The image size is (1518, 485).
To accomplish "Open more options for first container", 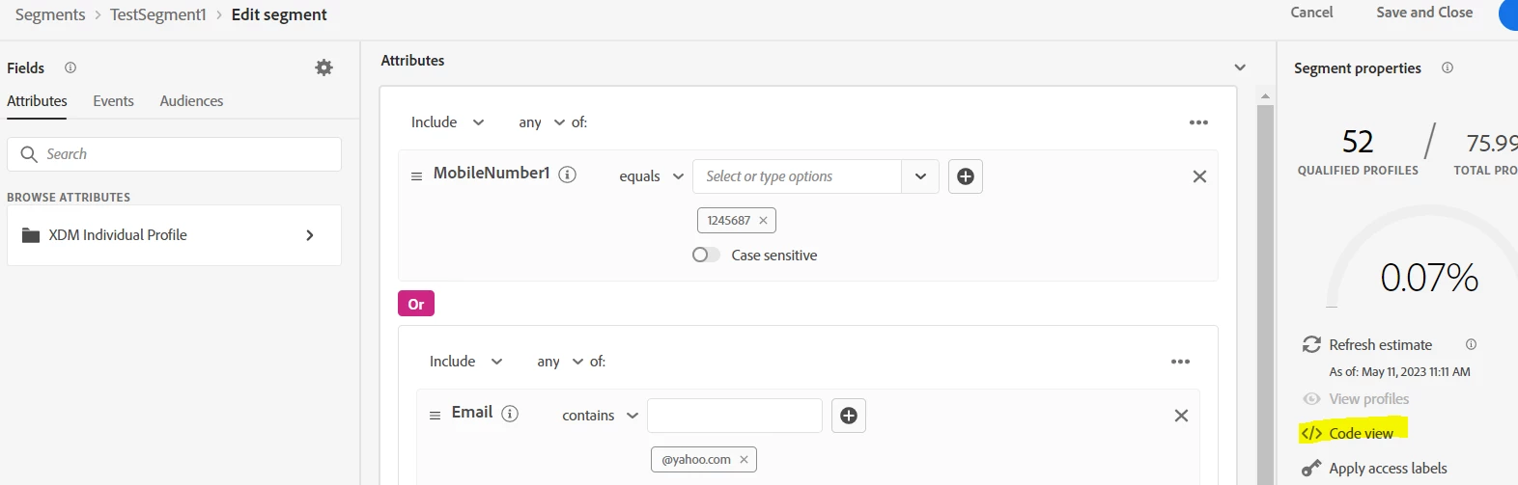I will [x=1198, y=122].
